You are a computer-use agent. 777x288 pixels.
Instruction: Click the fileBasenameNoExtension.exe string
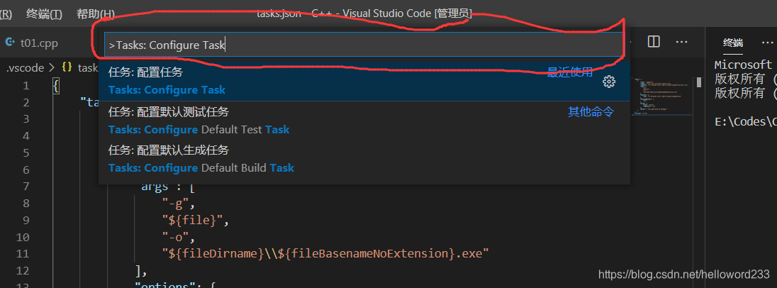click(x=325, y=254)
